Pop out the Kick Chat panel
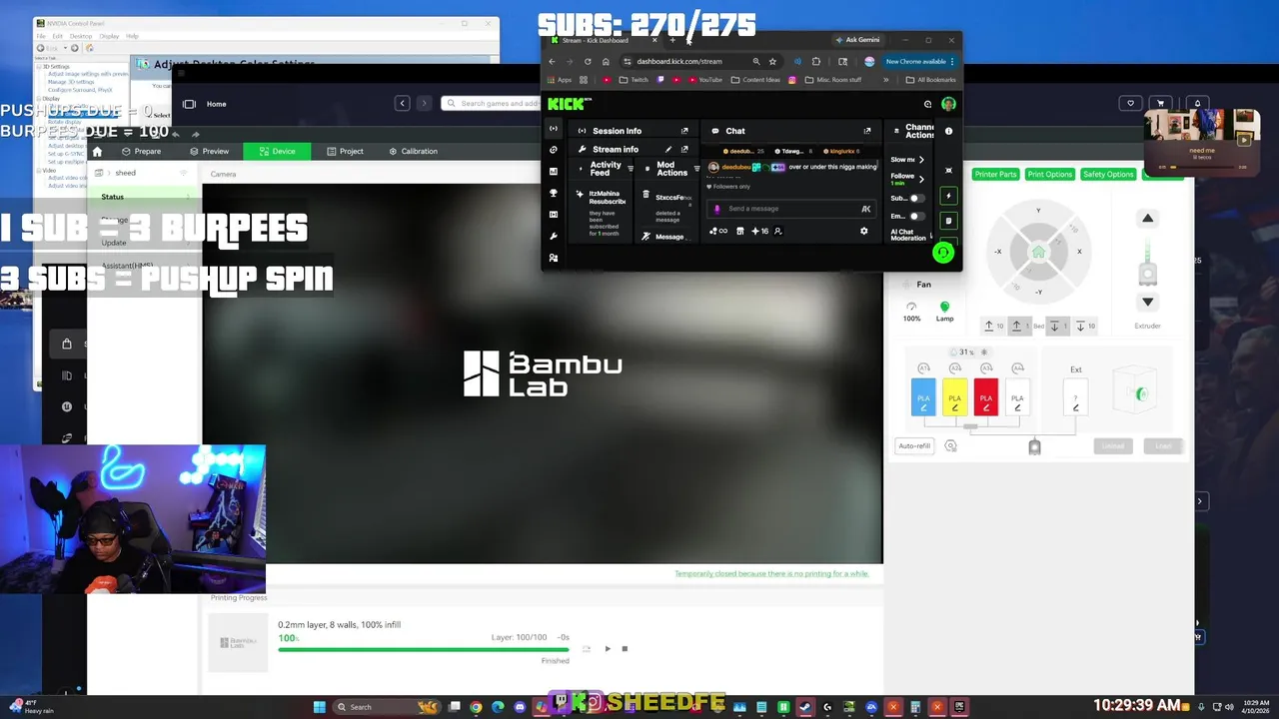The image size is (1279, 719). point(866,131)
